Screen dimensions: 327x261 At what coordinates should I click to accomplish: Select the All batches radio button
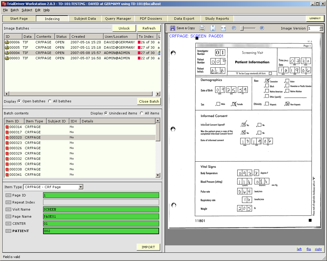50,101
